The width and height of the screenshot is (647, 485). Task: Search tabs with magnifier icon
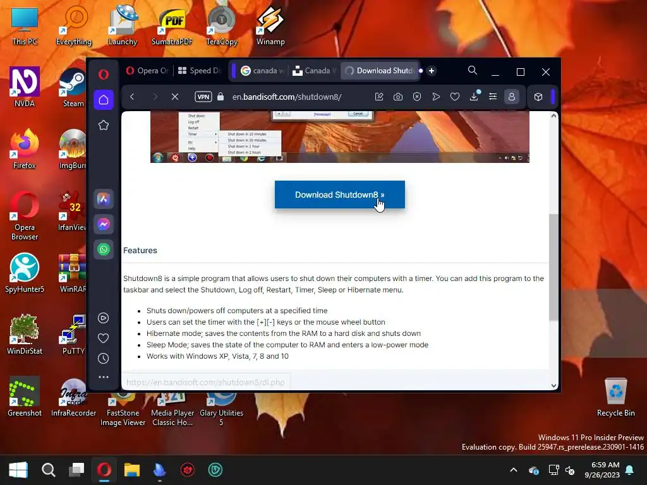point(473,71)
